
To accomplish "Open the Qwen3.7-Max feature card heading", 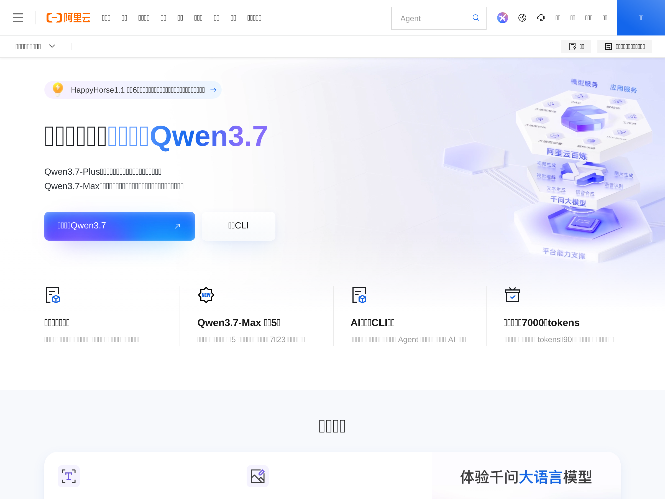I will (239, 322).
